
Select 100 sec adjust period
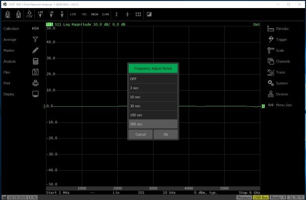(x=153, y=115)
